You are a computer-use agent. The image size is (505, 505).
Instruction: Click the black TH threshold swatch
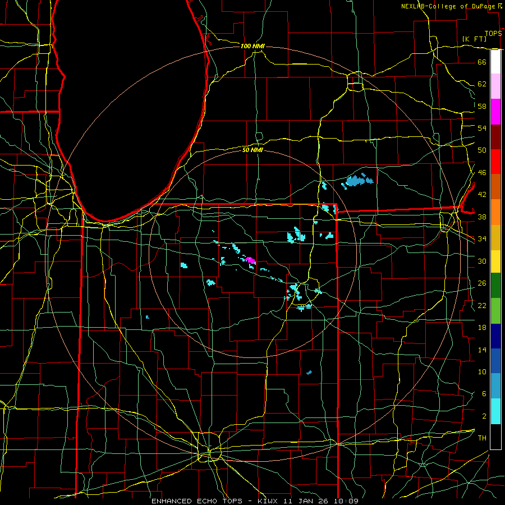tap(495, 437)
